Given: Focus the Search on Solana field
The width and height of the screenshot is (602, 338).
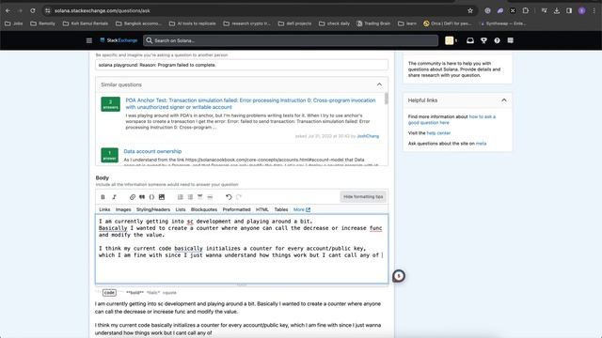Looking at the screenshot, I should (291, 40).
